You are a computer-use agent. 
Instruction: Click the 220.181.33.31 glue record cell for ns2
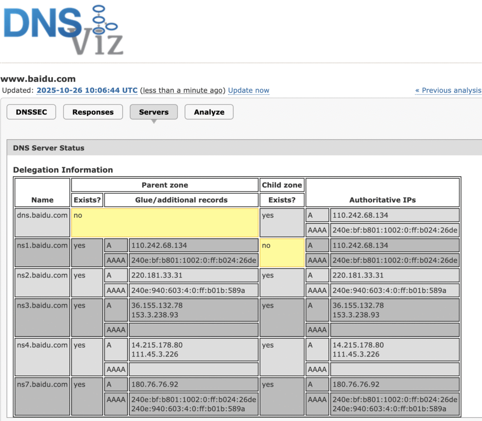193,276
